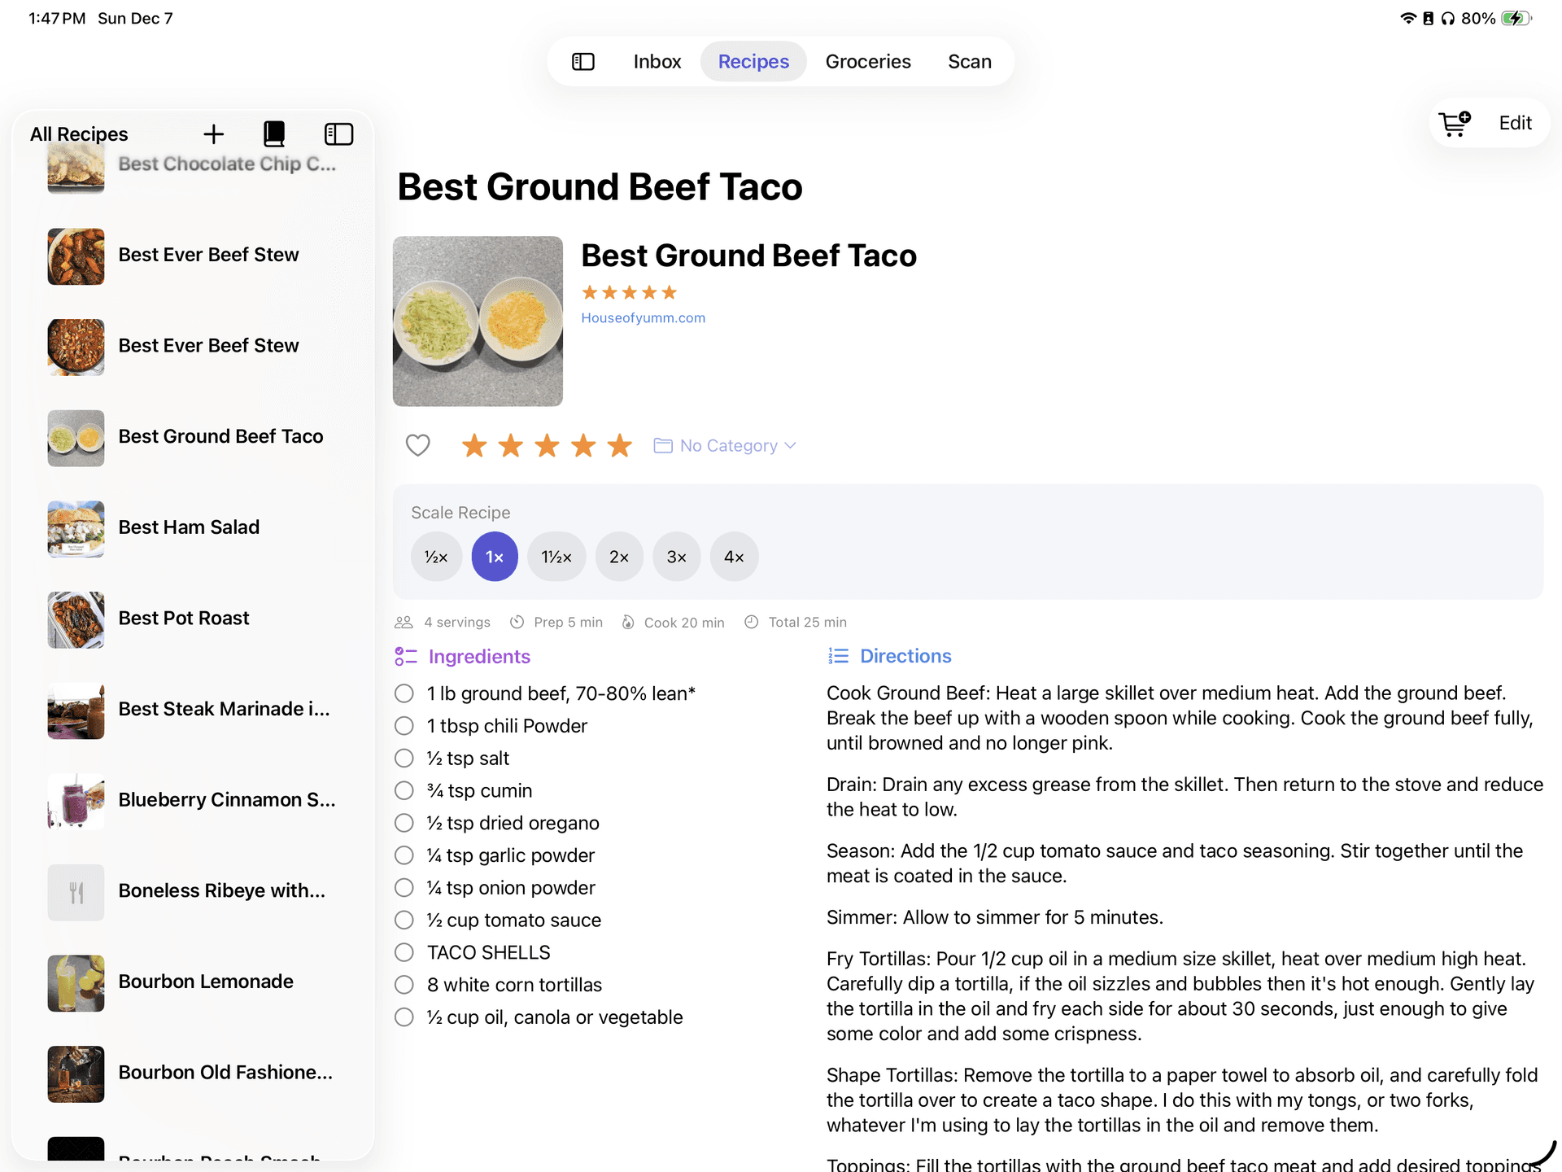
Task: Mark the ½ cup tomato sauce ingredient
Action: point(404,920)
